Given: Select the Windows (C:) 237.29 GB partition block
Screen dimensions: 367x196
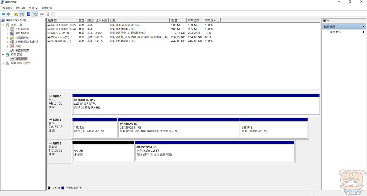Looking at the screenshot, I should tap(179, 128).
